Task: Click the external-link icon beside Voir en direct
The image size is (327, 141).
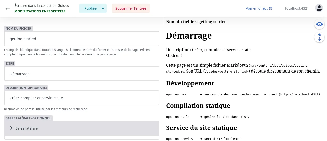Action: pos(271,8)
